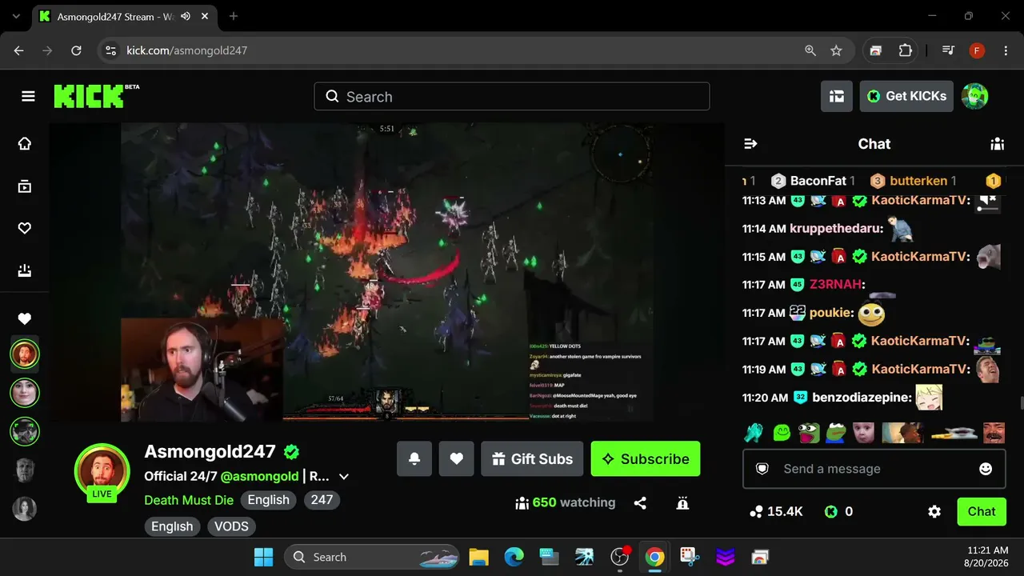The height and width of the screenshot is (576, 1024).
Task: Insert the laughing man emote
Action: pyautogui.click(x=994, y=433)
